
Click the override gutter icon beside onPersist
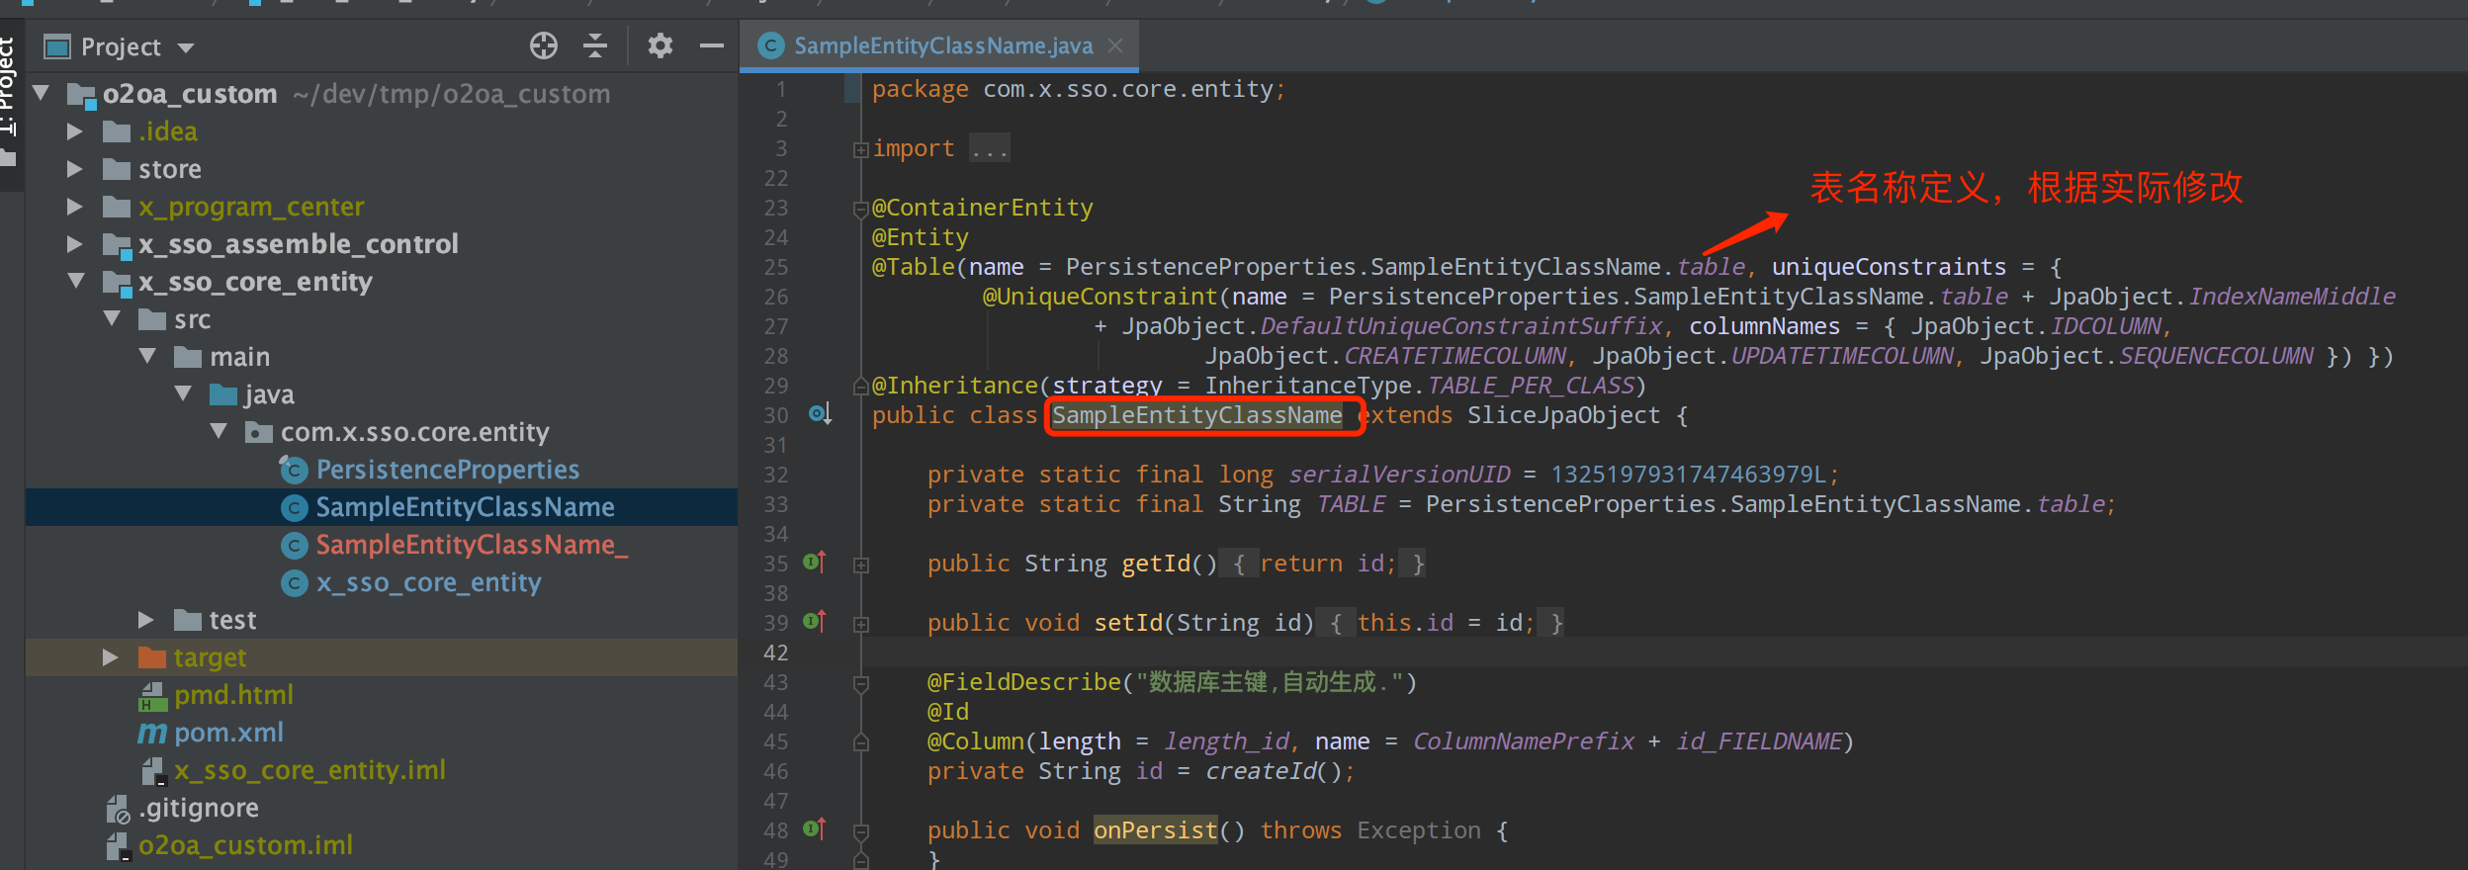[x=815, y=828]
